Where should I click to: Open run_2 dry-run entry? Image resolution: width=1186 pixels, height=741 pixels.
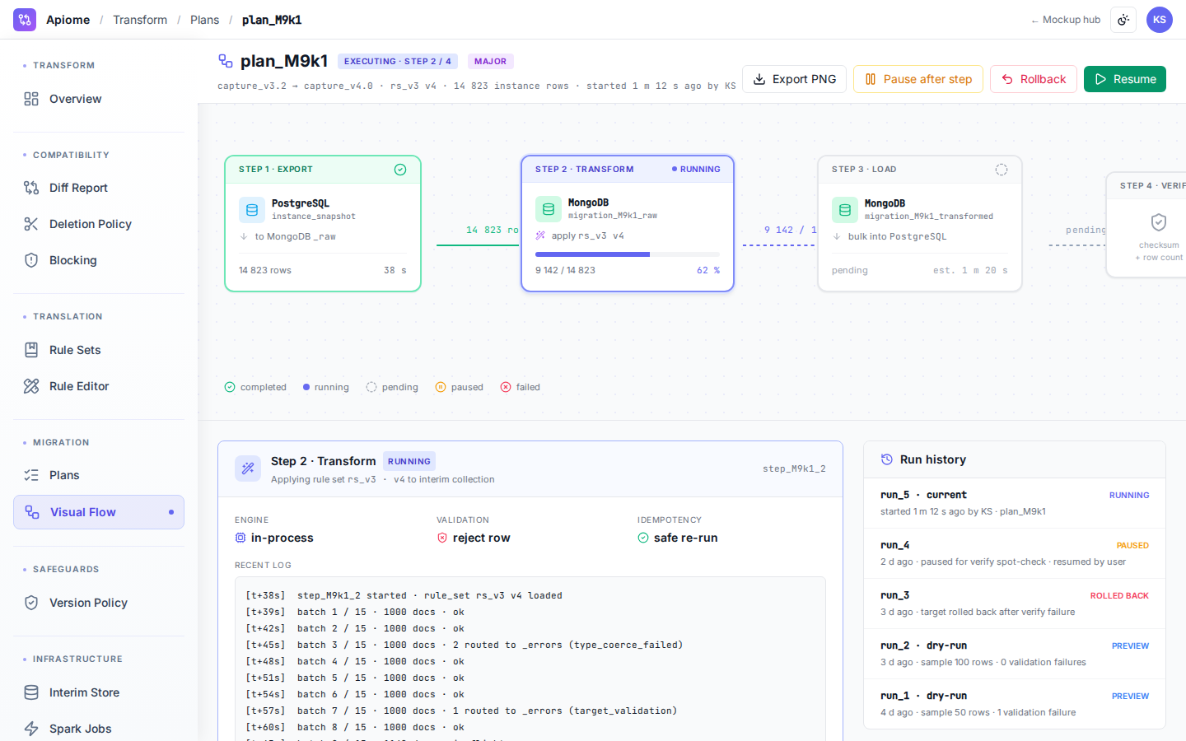1015,654
